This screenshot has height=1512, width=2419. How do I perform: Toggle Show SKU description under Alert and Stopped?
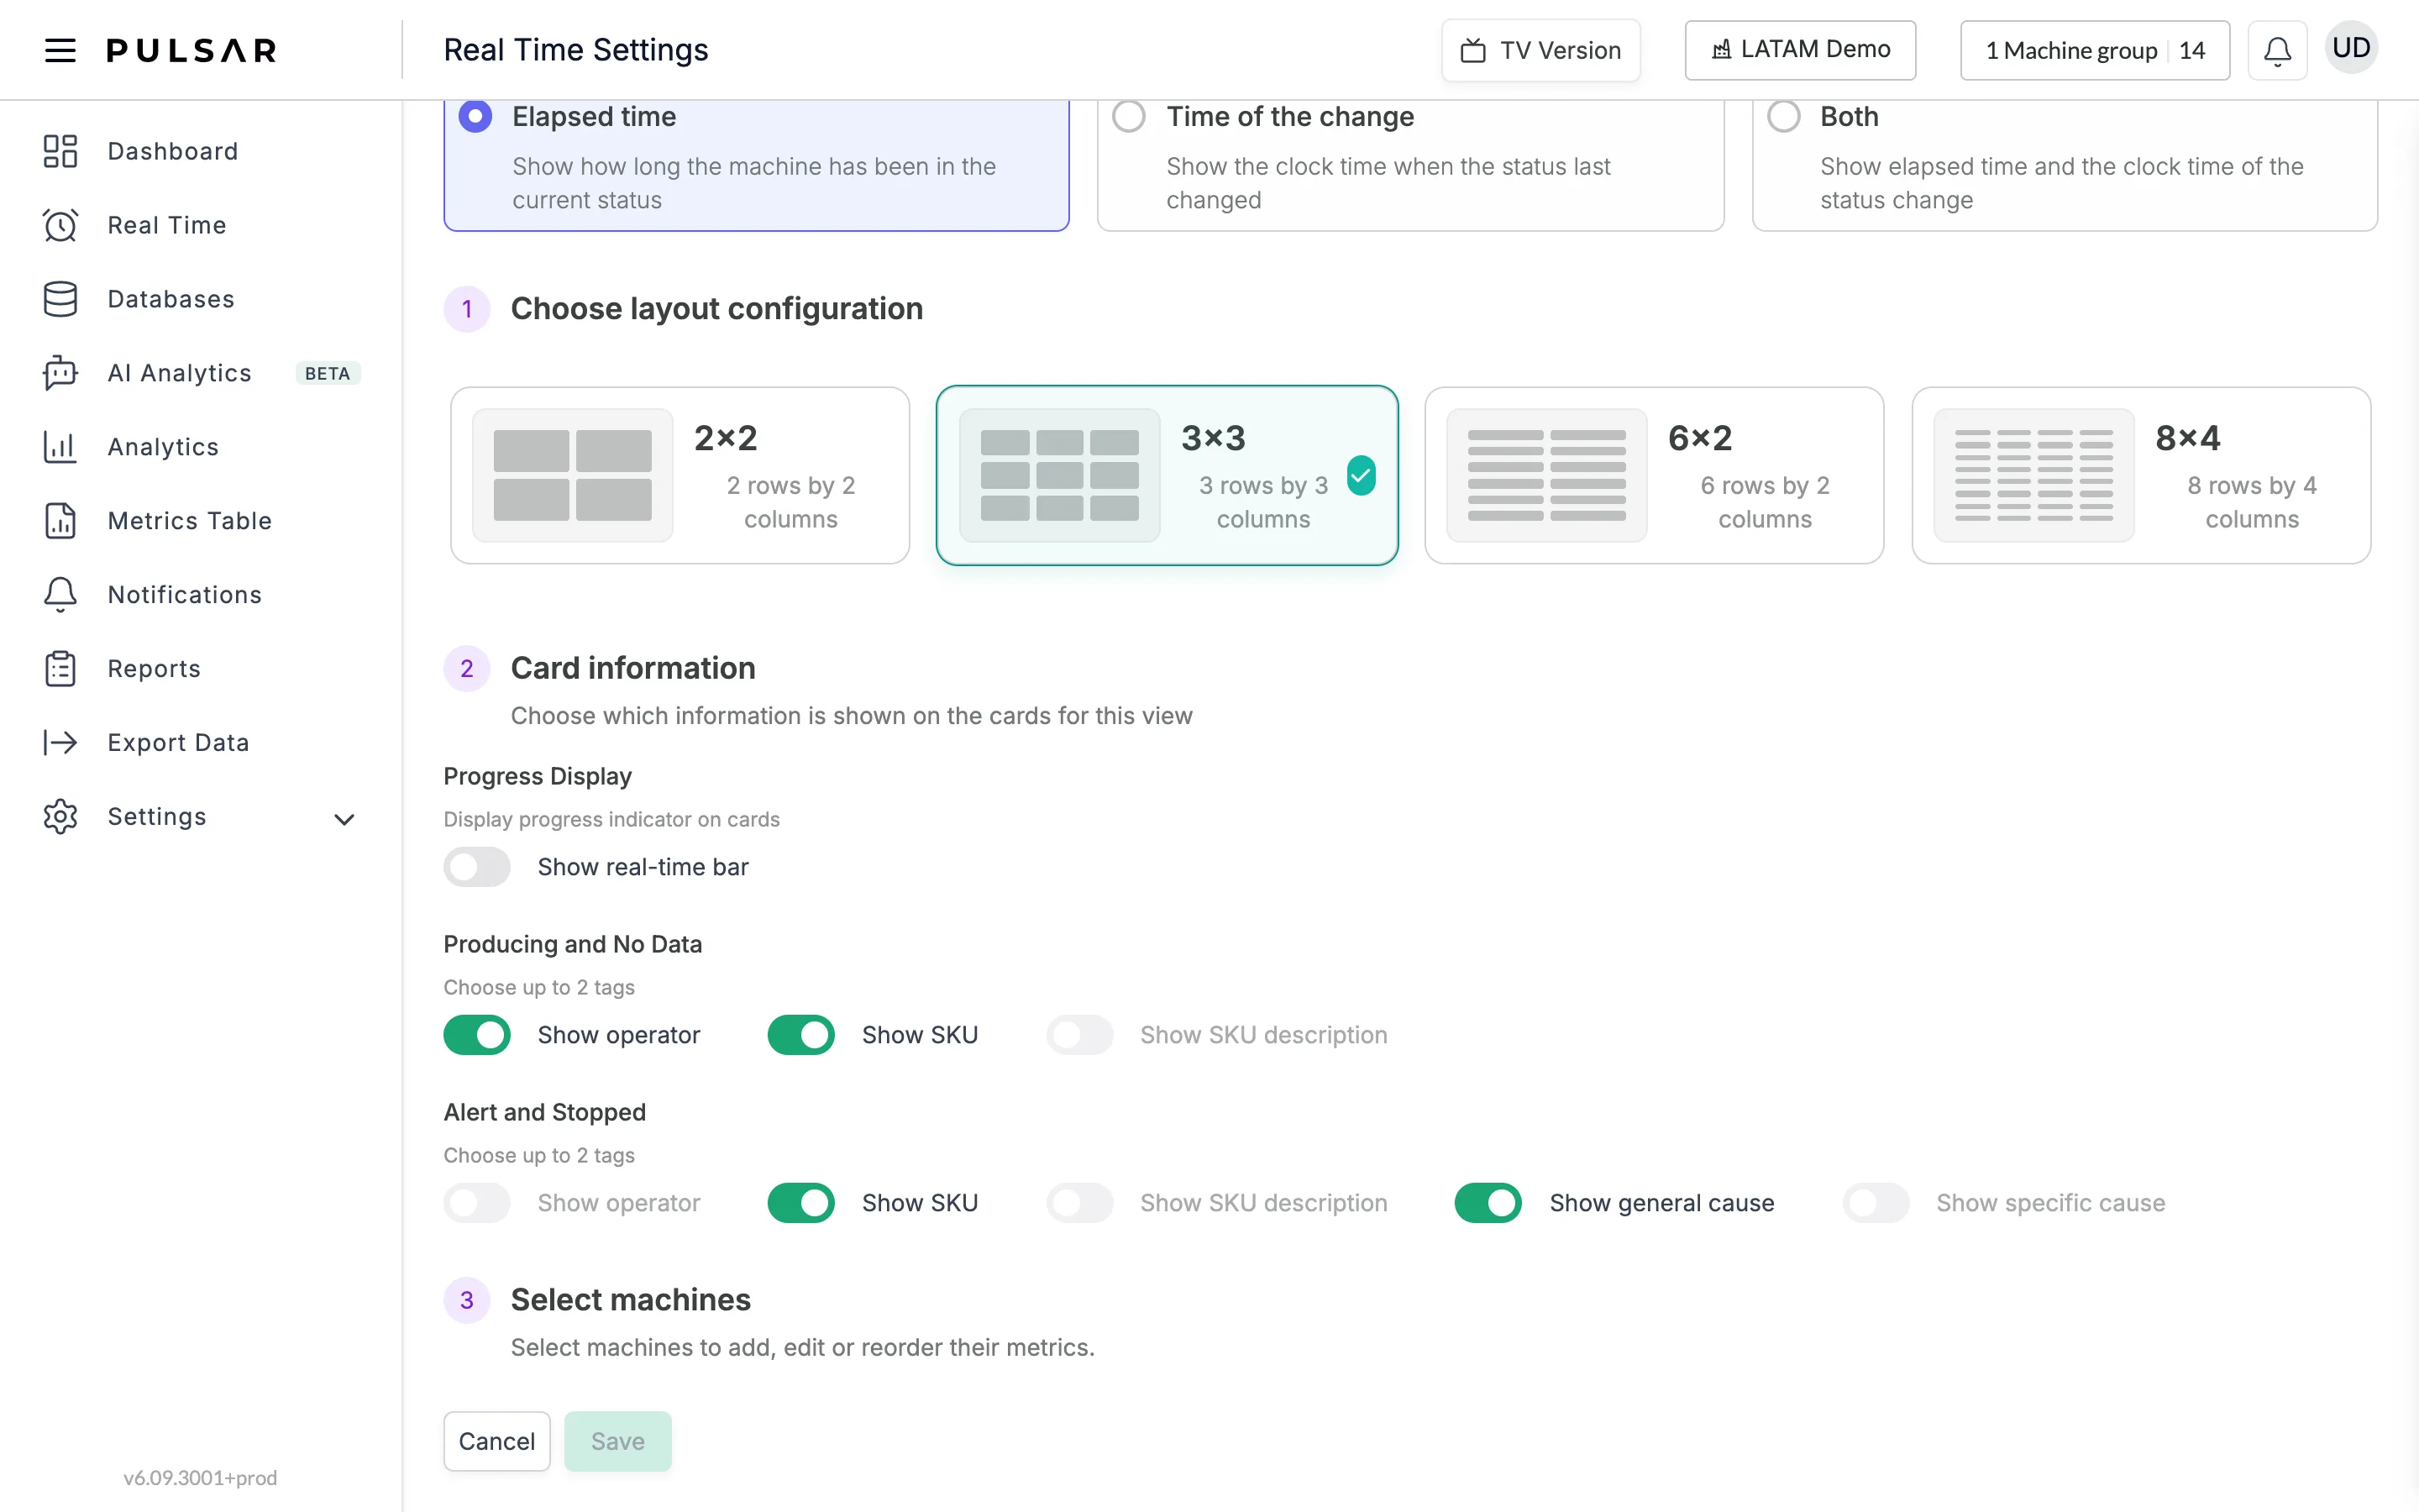click(1080, 1203)
